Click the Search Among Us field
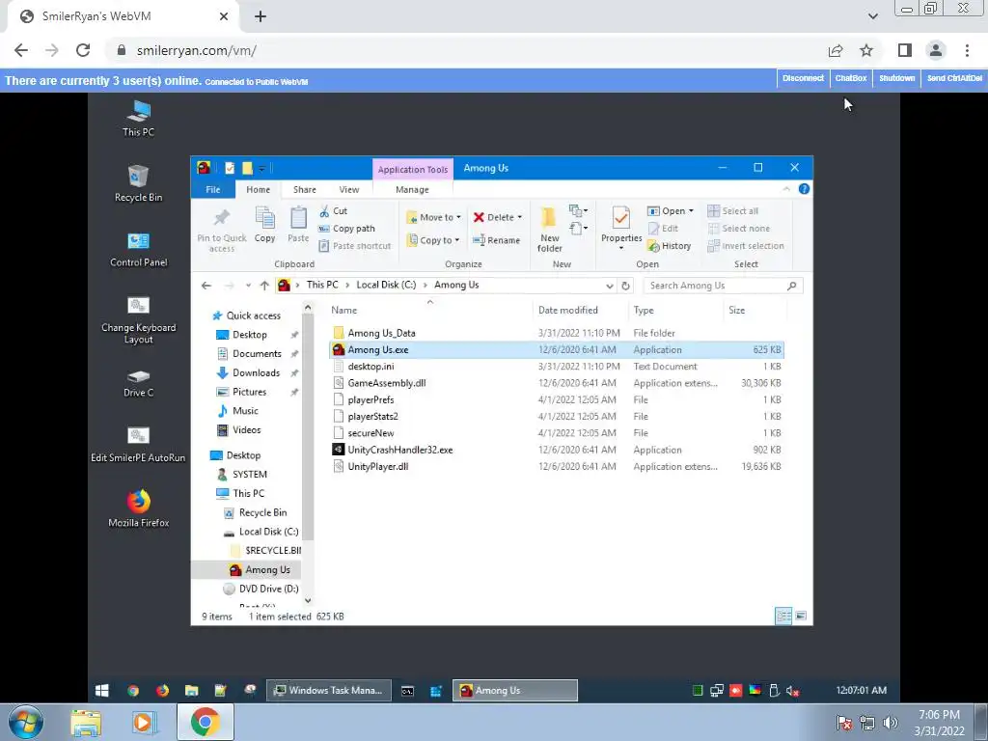The height and width of the screenshot is (741, 988). tap(723, 286)
